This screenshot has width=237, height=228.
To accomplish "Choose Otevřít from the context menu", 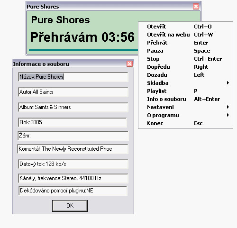I will tap(185, 27).
